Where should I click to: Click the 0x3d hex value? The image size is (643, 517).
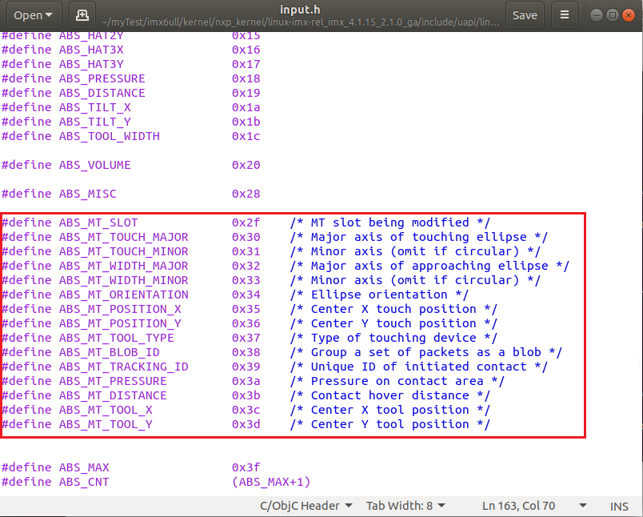pos(246,424)
